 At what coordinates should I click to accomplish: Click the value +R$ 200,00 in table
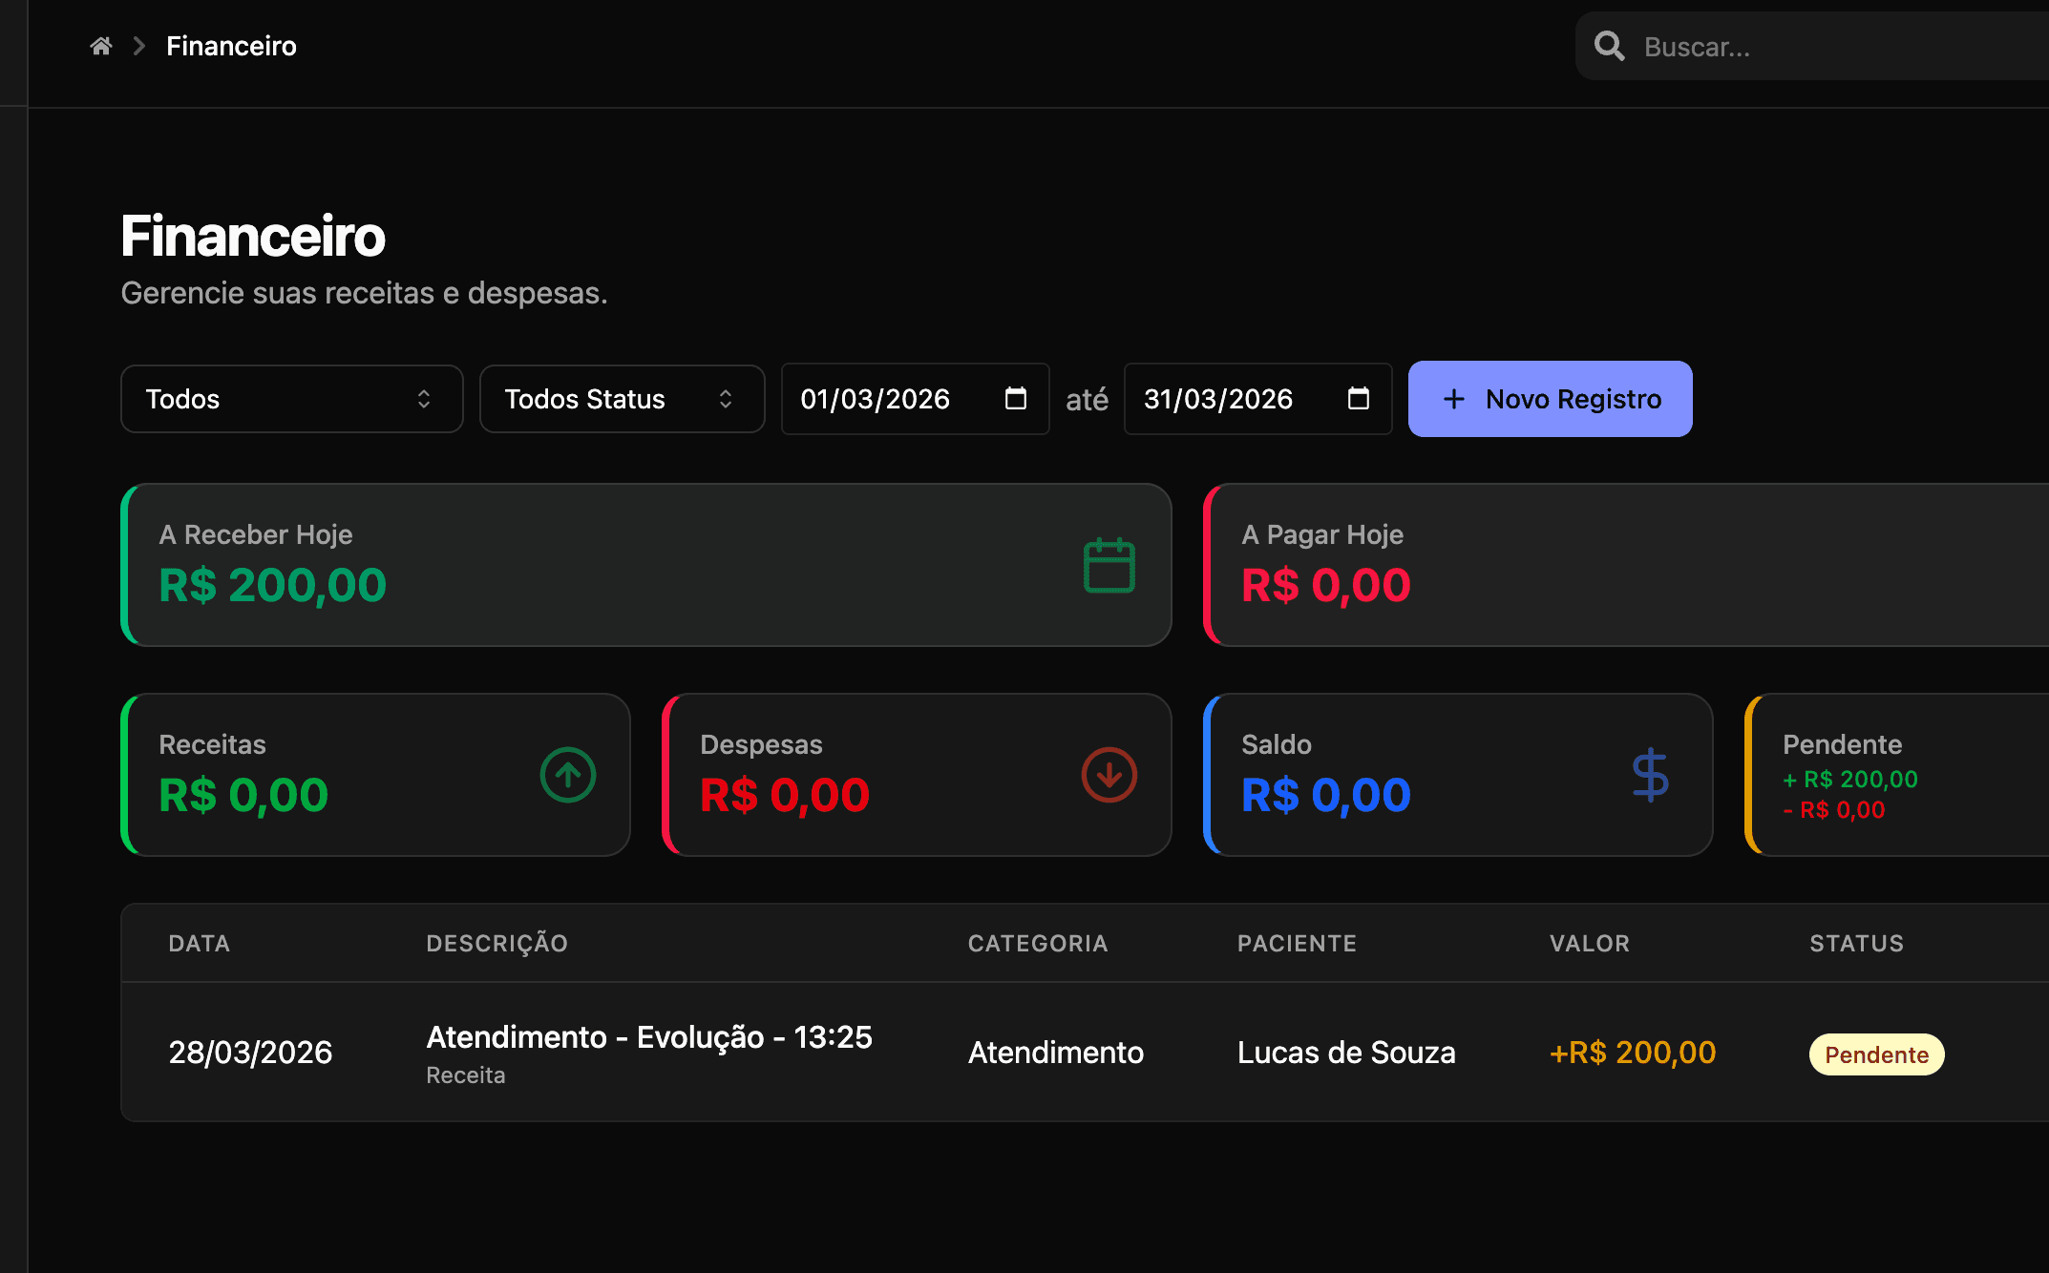(1633, 1052)
